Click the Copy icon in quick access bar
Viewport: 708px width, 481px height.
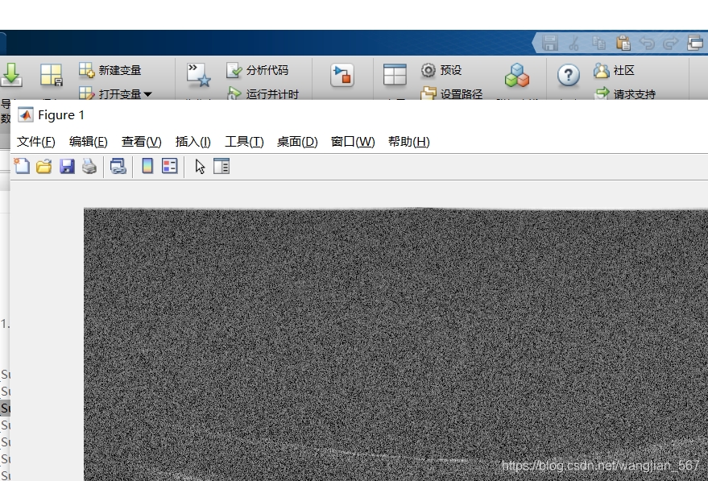coord(599,44)
